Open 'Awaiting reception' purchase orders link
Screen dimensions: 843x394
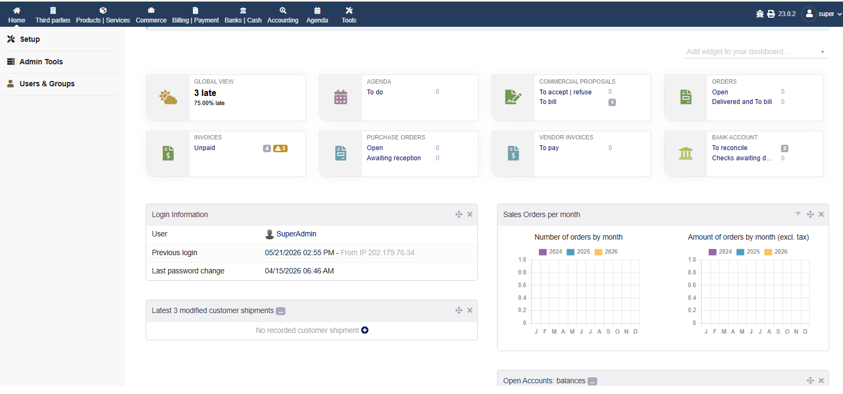point(394,158)
